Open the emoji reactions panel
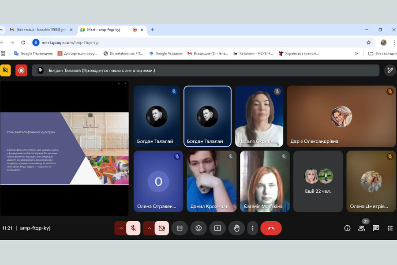Screen dimensions: 397x265 pyautogui.click(x=198, y=228)
